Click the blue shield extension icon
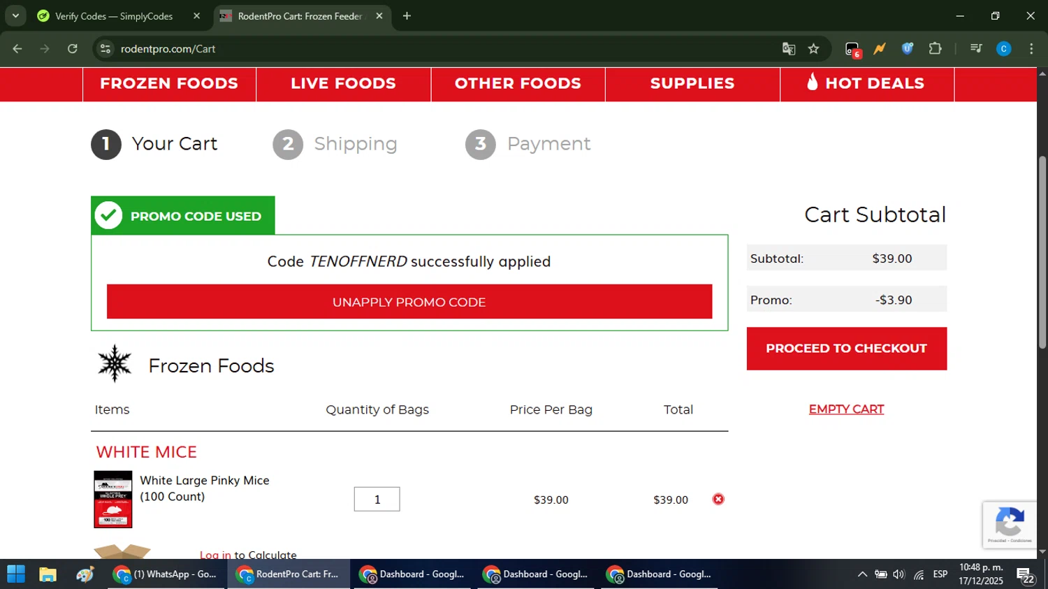The width and height of the screenshot is (1048, 589). click(908, 49)
